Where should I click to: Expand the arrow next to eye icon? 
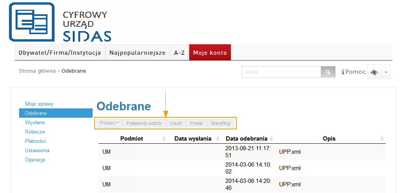pyautogui.click(x=386, y=72)
